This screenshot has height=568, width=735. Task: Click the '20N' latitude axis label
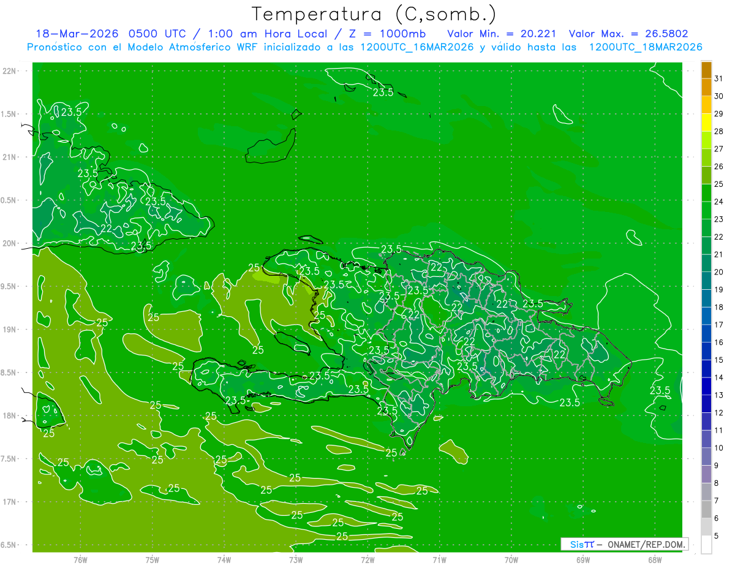[x=10, y=243]
